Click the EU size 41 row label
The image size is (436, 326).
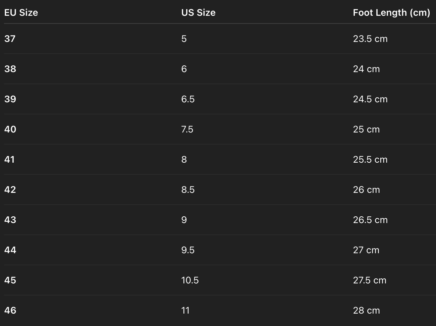[x=10, y=160]
